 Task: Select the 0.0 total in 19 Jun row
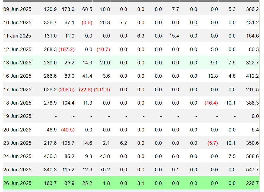coord(255,116)
